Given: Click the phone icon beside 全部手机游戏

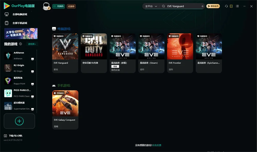Looking at the screenshot, I should point(7,23).
